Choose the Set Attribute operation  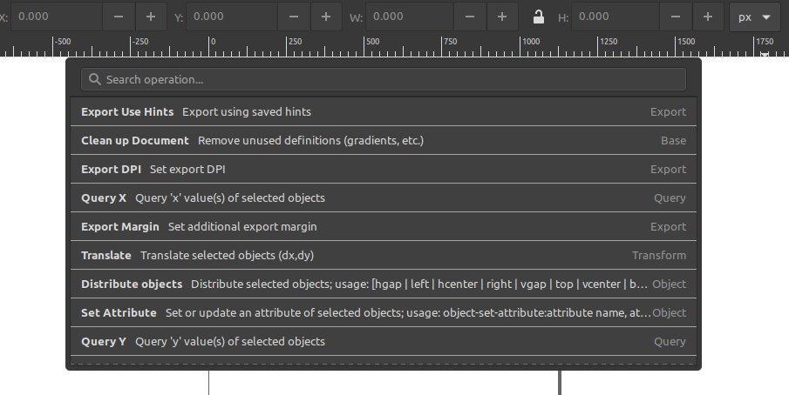tap(384, 312)
